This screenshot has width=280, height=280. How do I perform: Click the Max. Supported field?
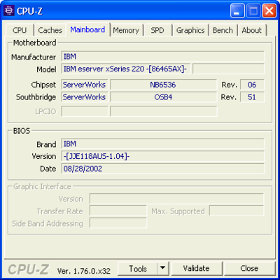237,211
